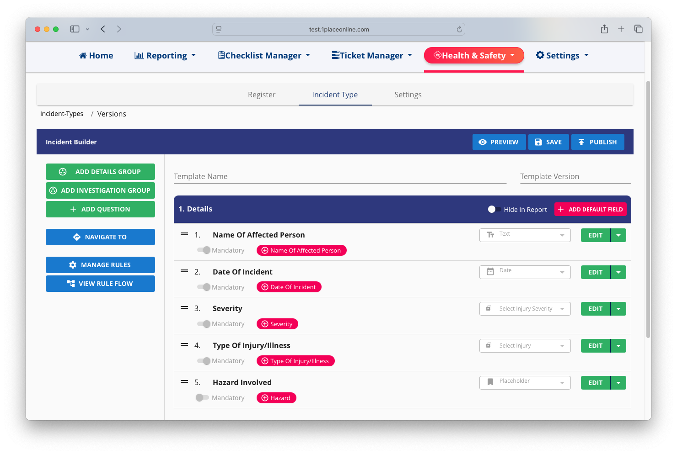Open the Text field type dropdown
Screen dimensions: 677x454
(525, 235)
